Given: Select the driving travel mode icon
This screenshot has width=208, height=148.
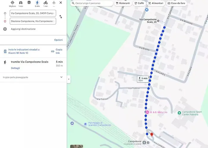Looking at the screenshot, I should pos(21,2).
